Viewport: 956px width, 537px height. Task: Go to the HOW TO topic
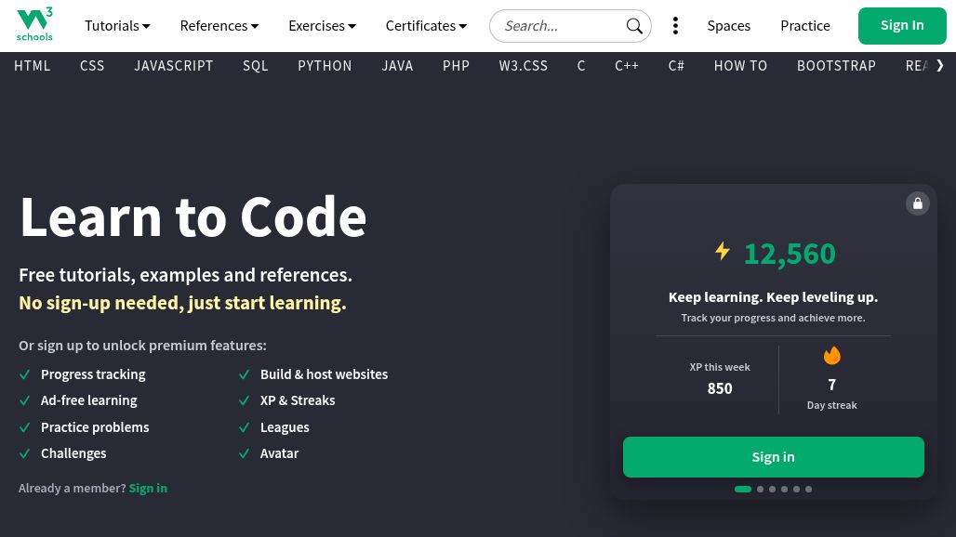tap(741, 66)
